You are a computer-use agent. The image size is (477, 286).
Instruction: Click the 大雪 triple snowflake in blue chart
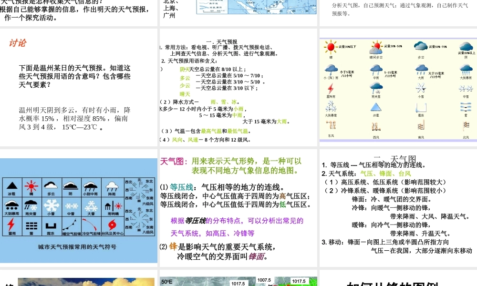(x=91, y=206)
